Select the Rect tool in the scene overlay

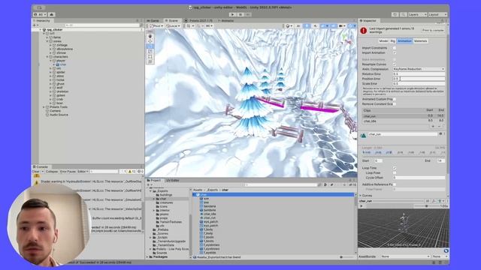click(x=150, y=57)
